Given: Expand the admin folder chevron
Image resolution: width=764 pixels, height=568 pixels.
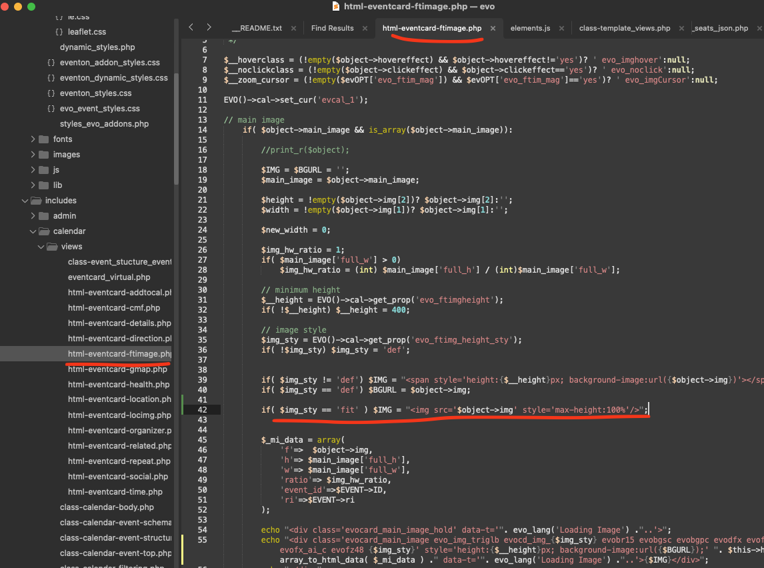Looking at the screenshot, I should 33,216.
